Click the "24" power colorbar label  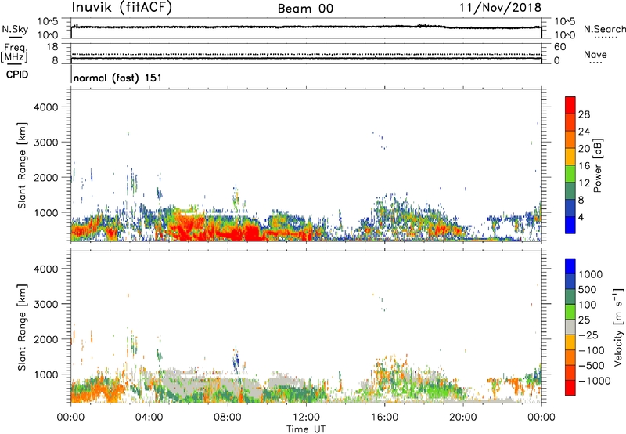point(584,132)
